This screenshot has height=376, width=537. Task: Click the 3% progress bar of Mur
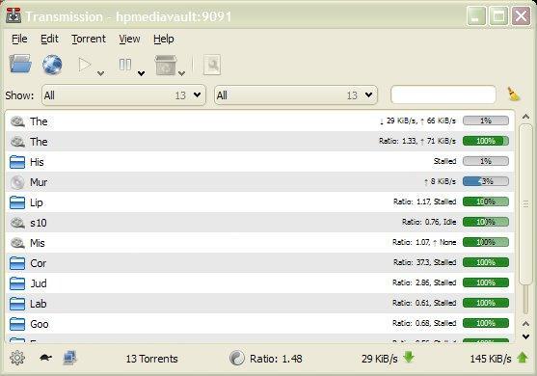[486, 181]
